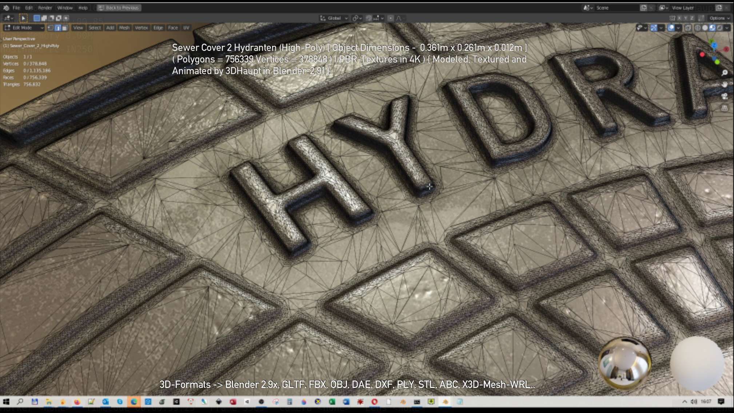The height and width of the screenshot is (413, 734).
Task: Choose the Set new selection mode icon
Action: (37, 18)
